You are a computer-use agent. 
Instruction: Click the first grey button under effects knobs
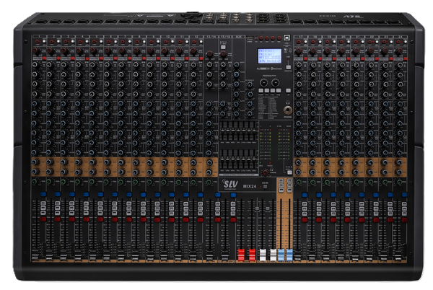tap(261, 90)
